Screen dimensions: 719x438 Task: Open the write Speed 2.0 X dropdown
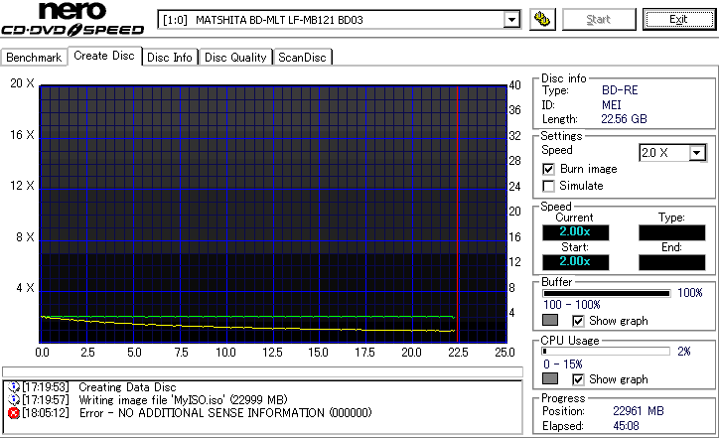tap(696, 152)
